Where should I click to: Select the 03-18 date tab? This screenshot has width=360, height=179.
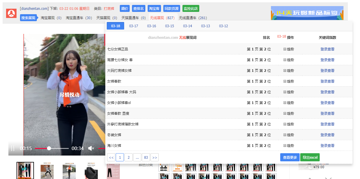tap(115, 26)
